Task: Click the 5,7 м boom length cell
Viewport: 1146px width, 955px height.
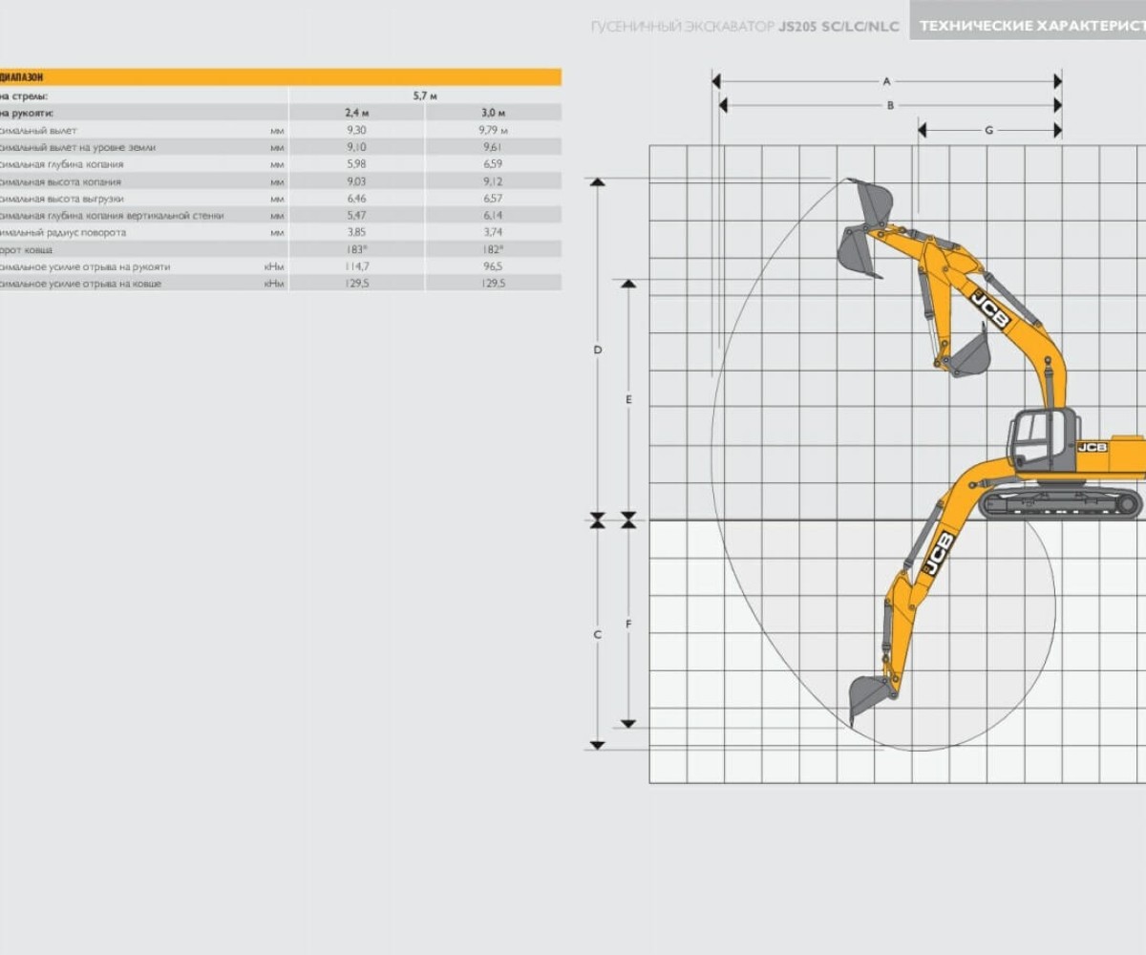Action: click(425, 96)
